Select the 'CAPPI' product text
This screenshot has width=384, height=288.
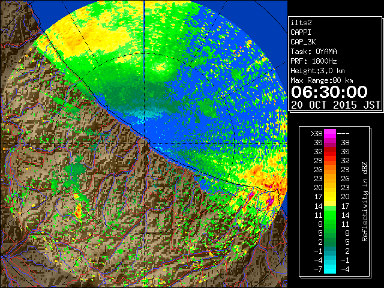pos(301,32)
